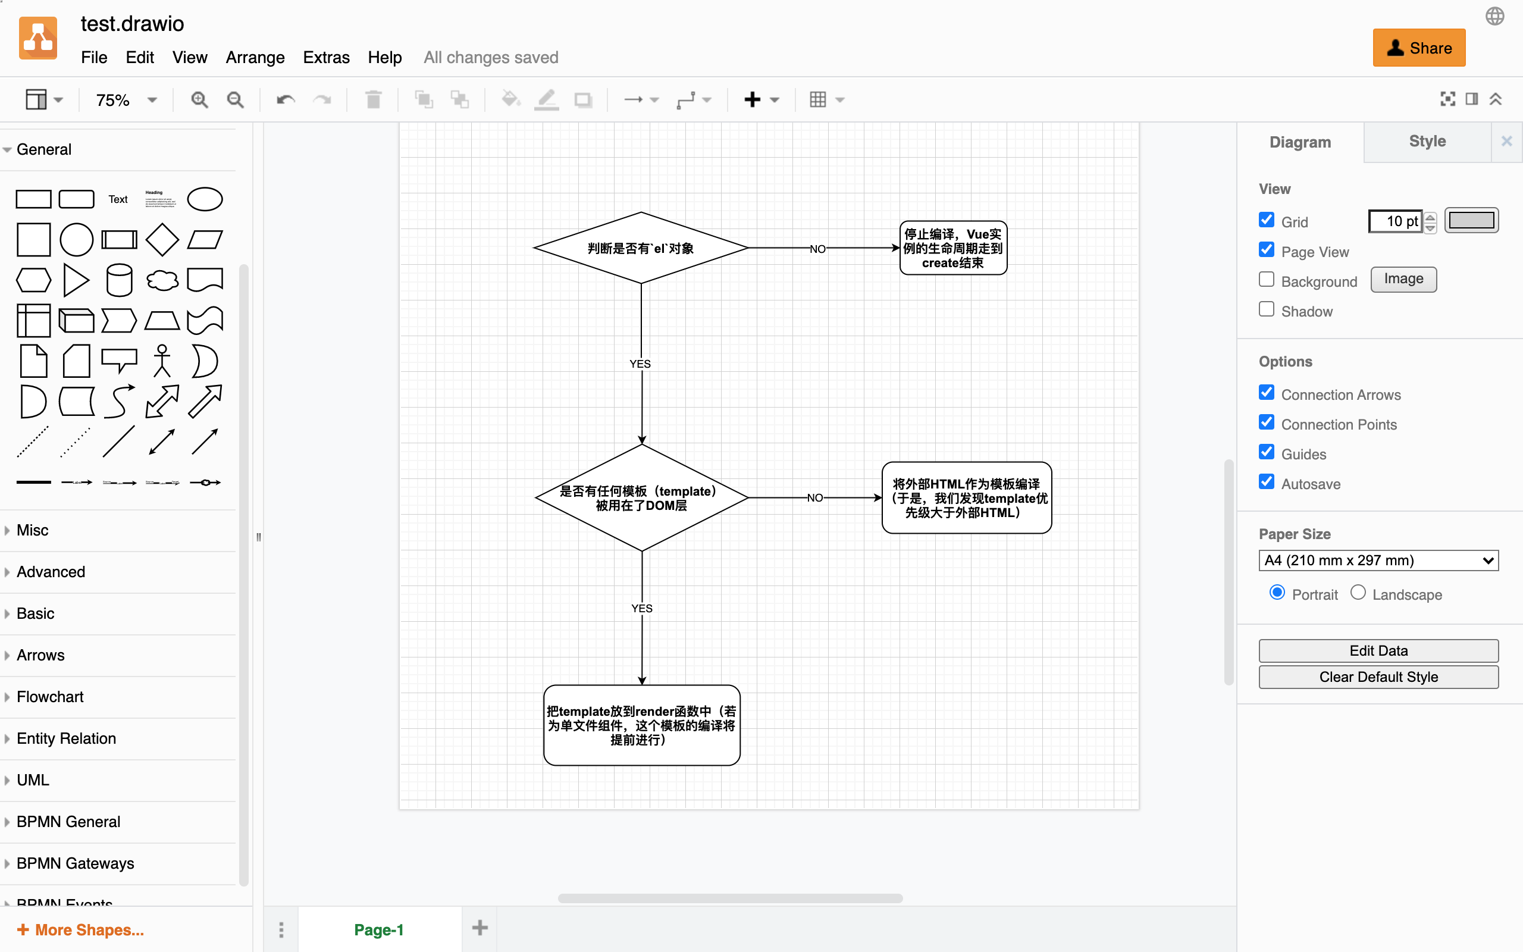
Task: Click the Shadow toolbar icon
Action: tap(583, 99)
